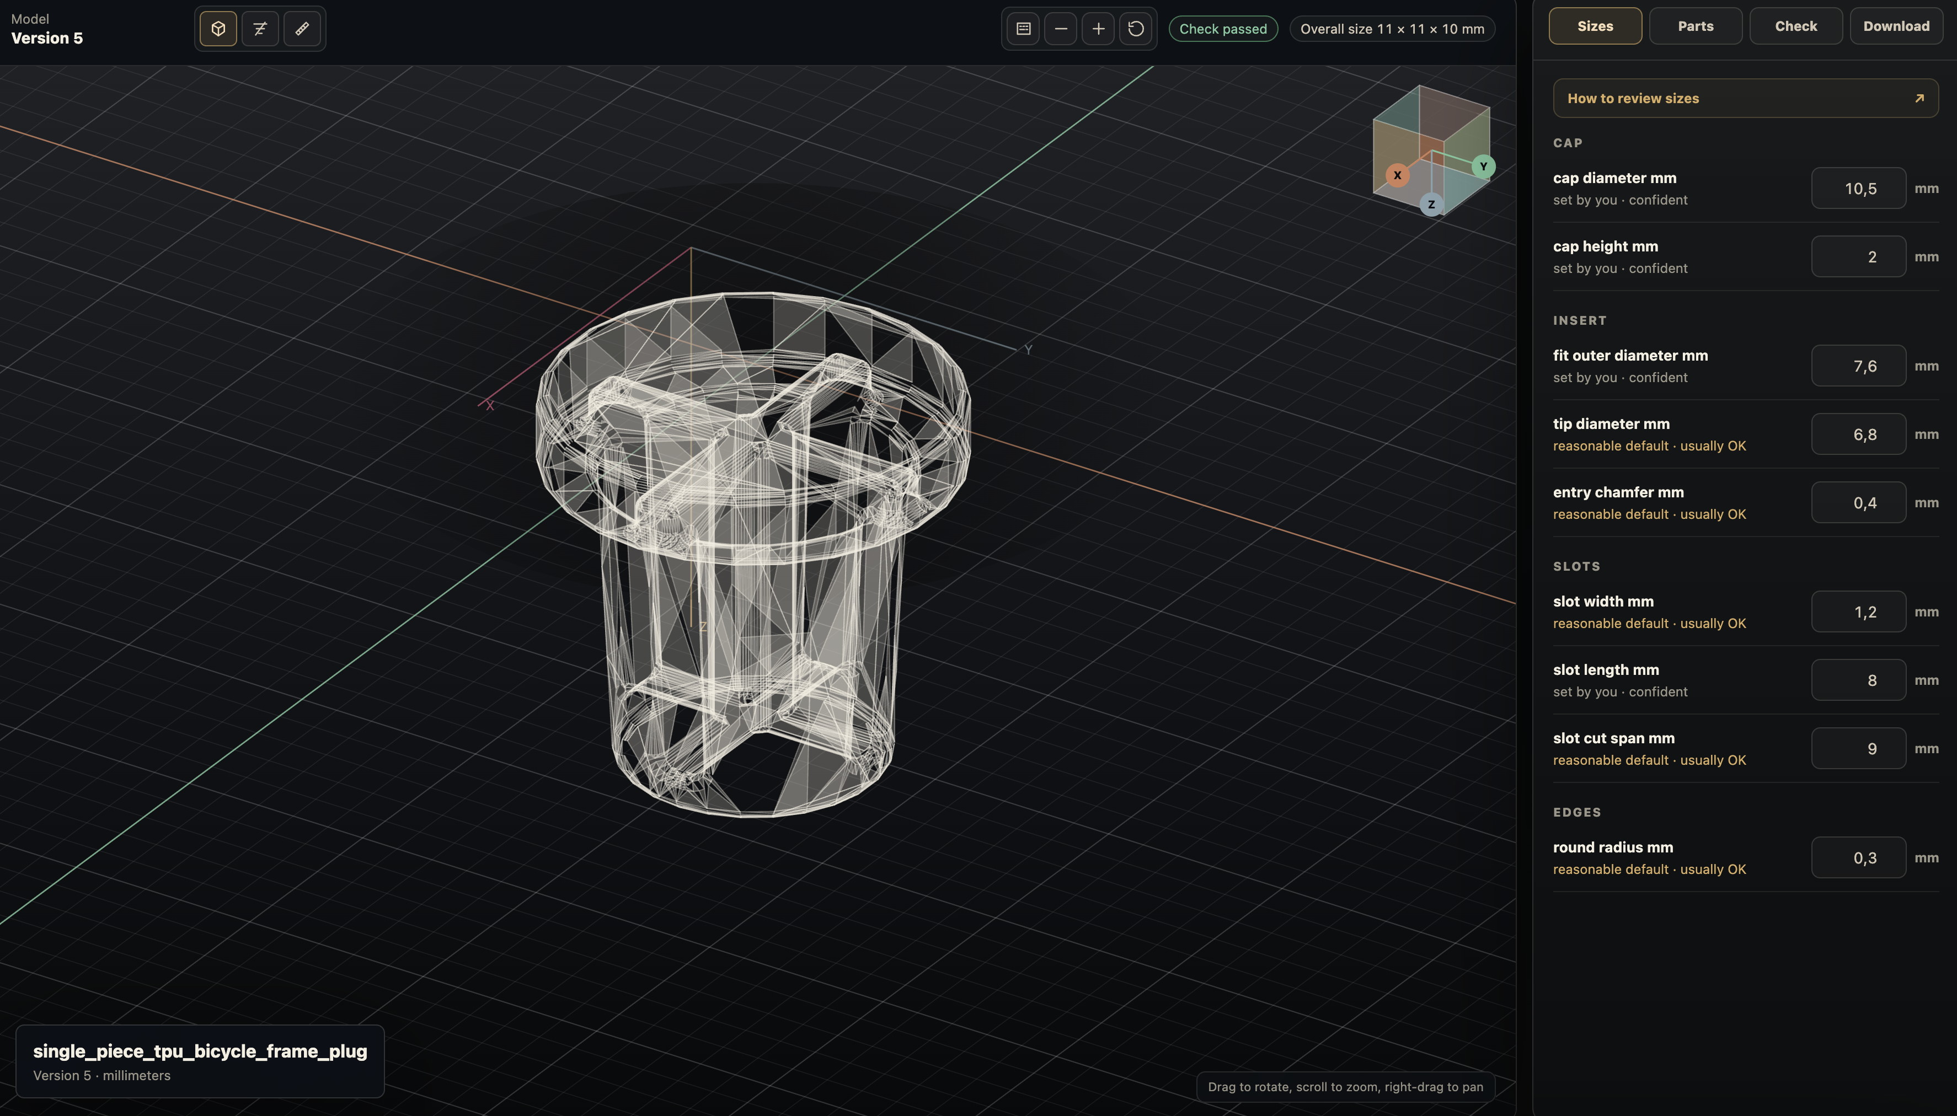Edit the cap diameter mm field
The image size is (1957, 1116).
tap(1858, 189)
